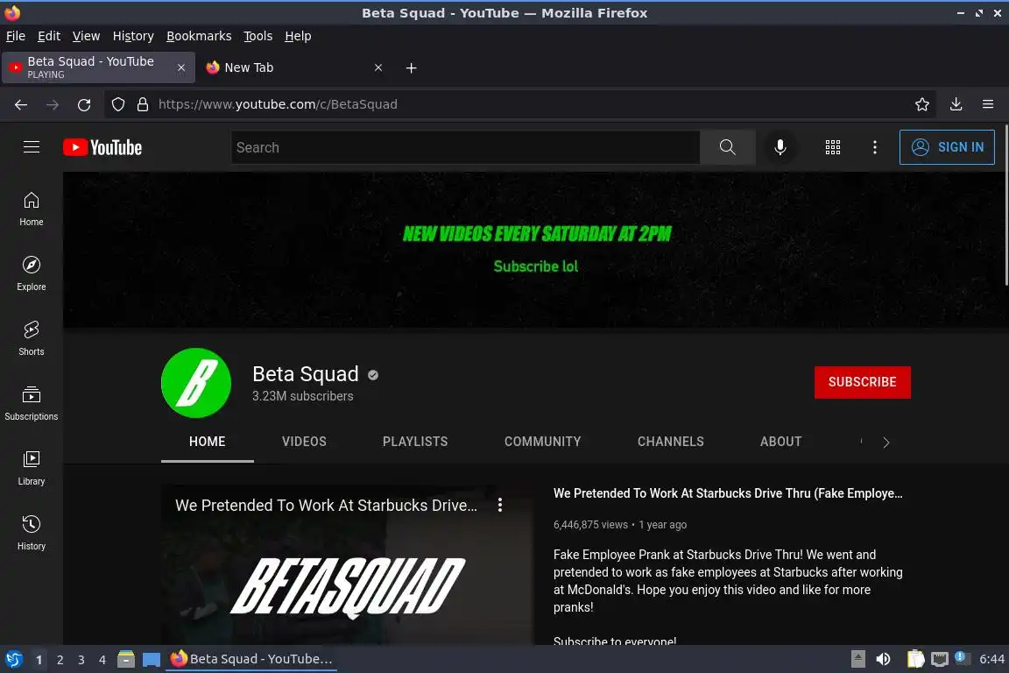The height and width of the screenshot is (673, 1009).
Task: Click the YouTube search field
Action: pyautogui.click(x=464, y=147)
